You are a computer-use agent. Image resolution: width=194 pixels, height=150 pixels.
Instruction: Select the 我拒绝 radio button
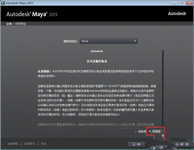pyautogui.click(x=136, y=131)
